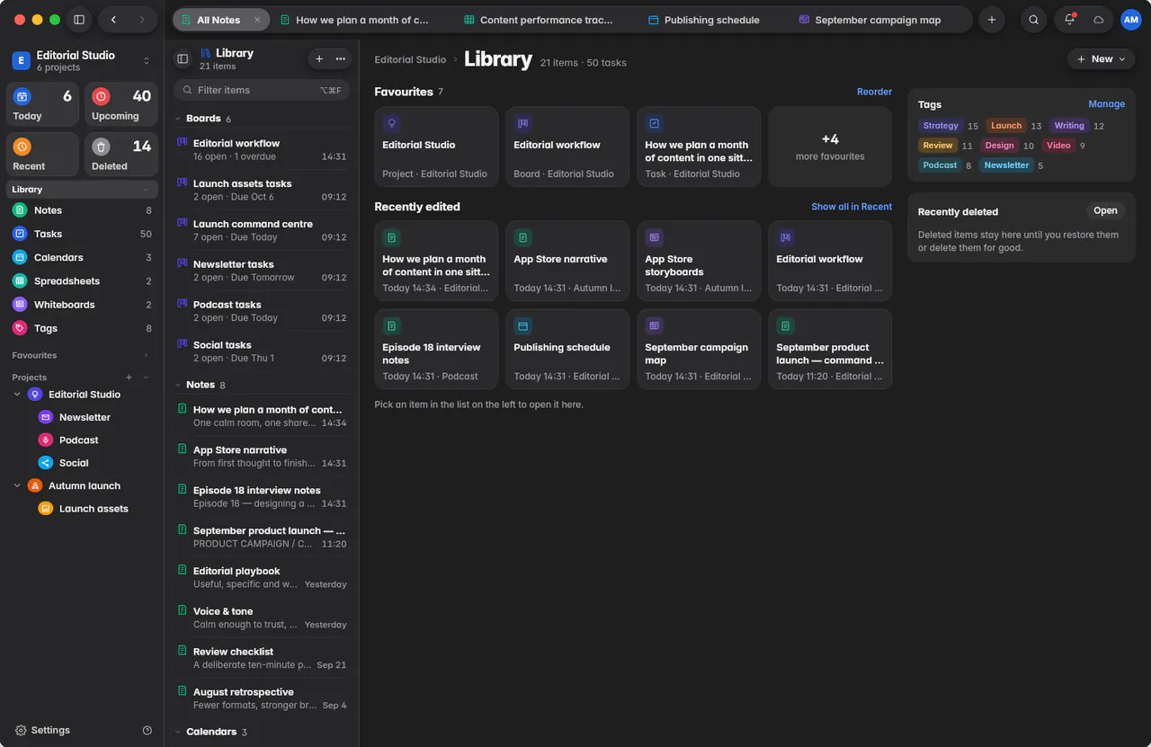Switch to the Content performance tab
This screenshot has height=747, width=1151.
point(538,20)
